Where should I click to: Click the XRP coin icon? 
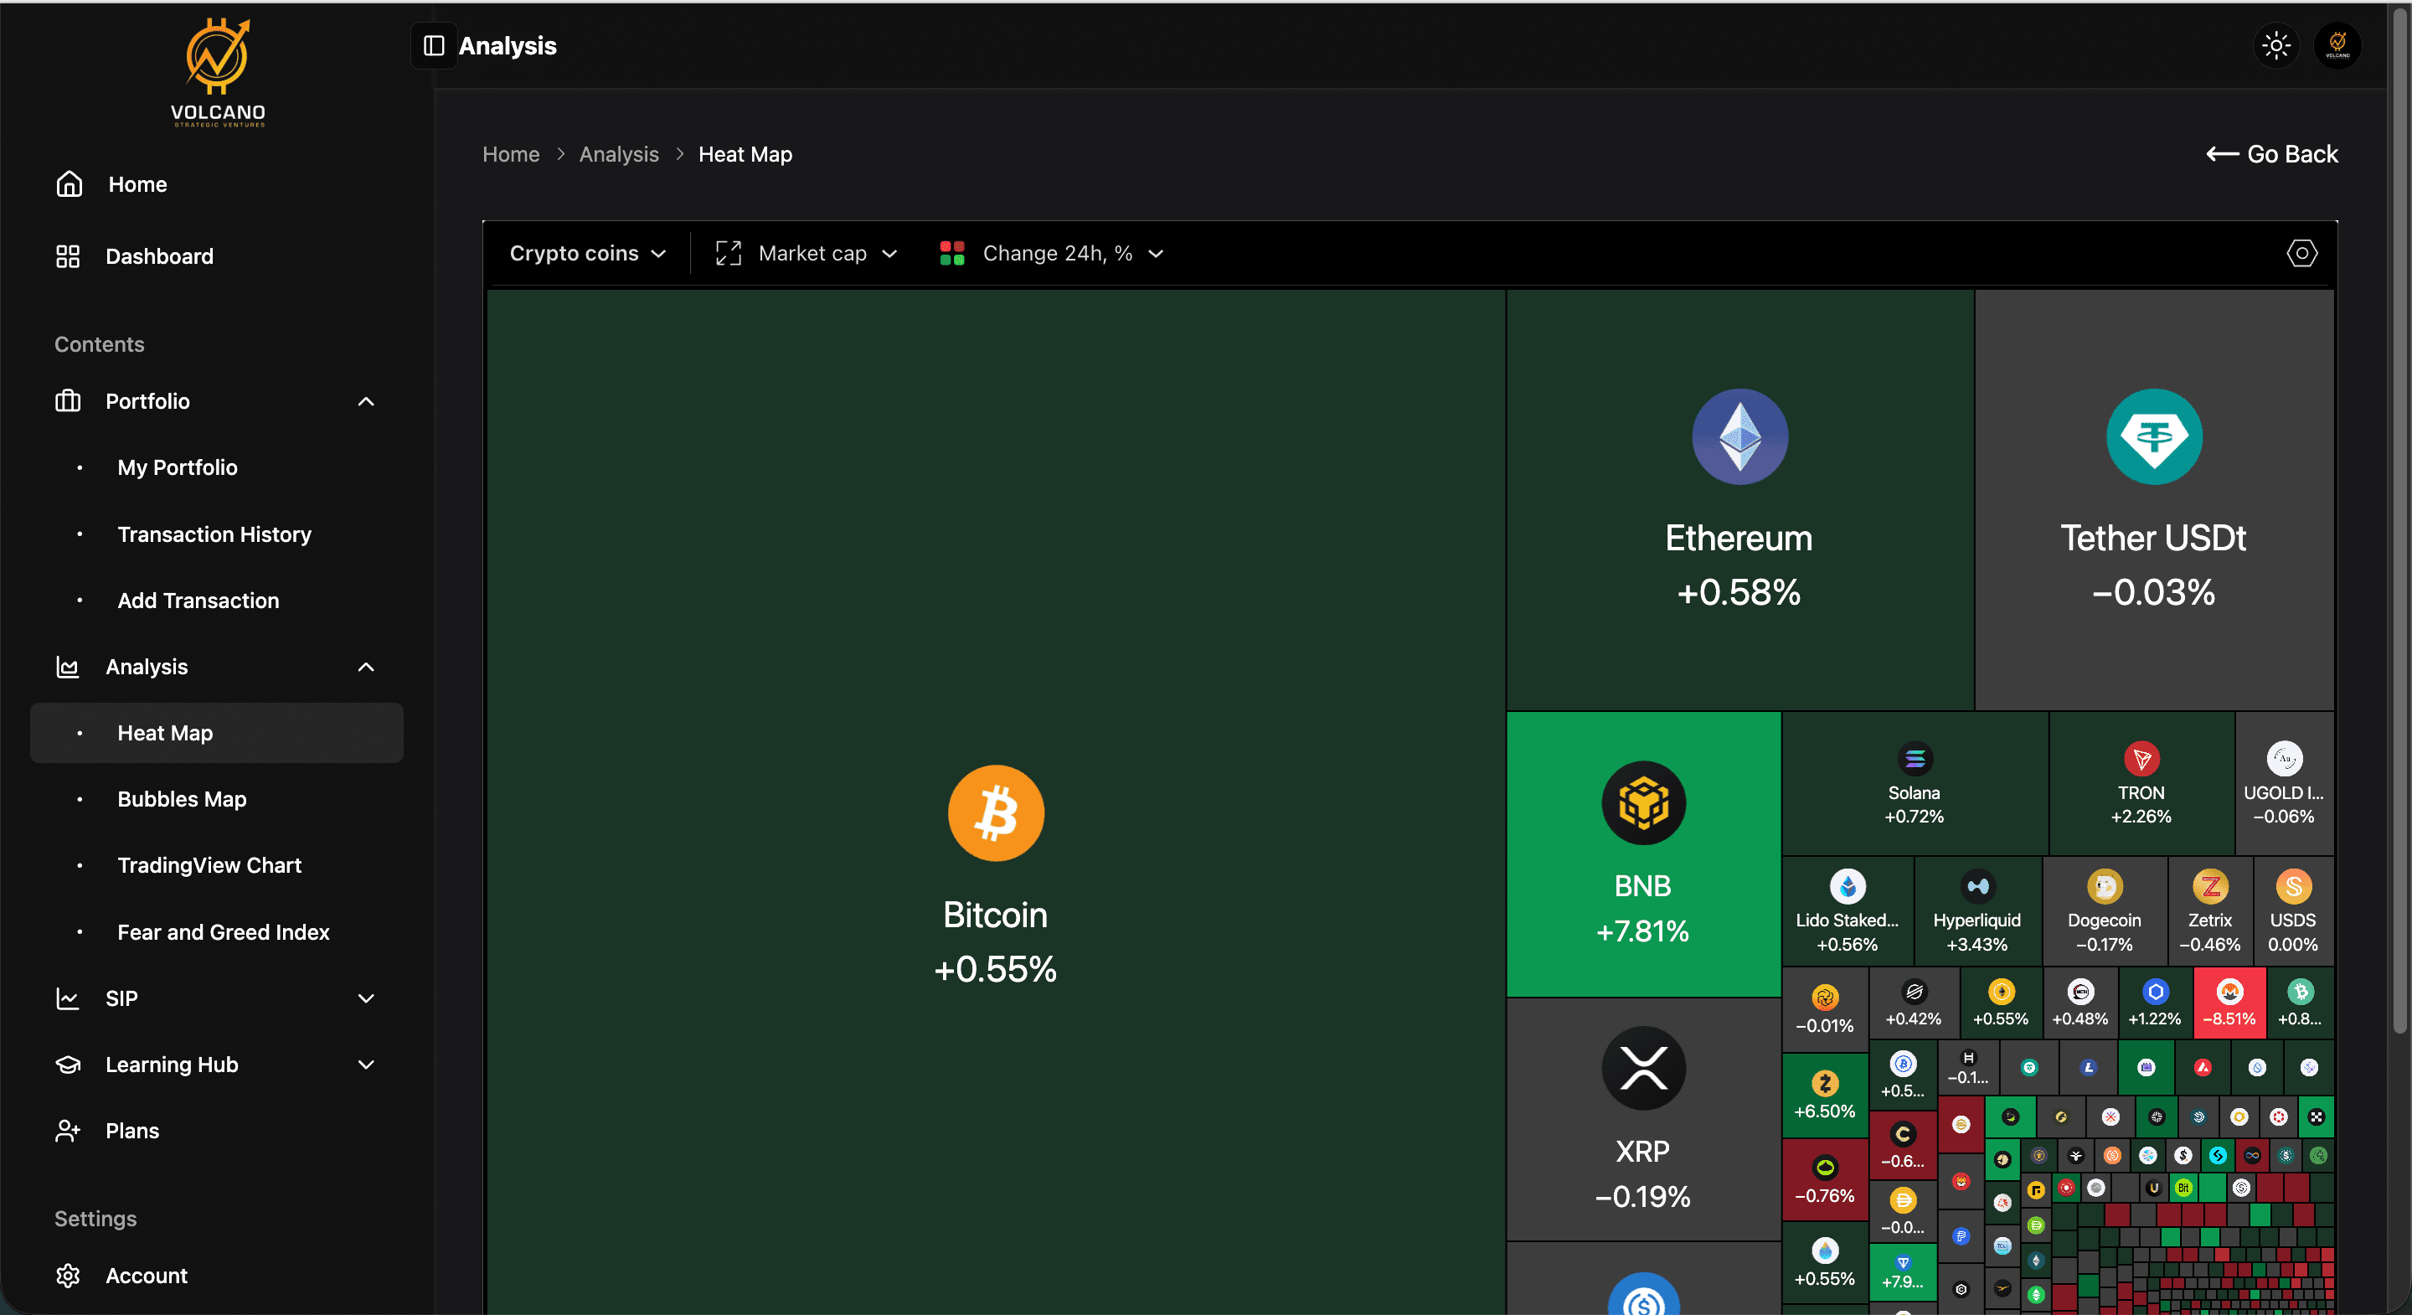1643,1068
